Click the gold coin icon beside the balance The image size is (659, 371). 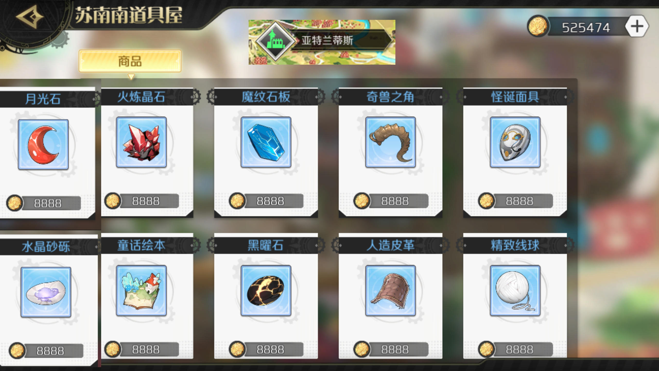[x=537, y=26]
